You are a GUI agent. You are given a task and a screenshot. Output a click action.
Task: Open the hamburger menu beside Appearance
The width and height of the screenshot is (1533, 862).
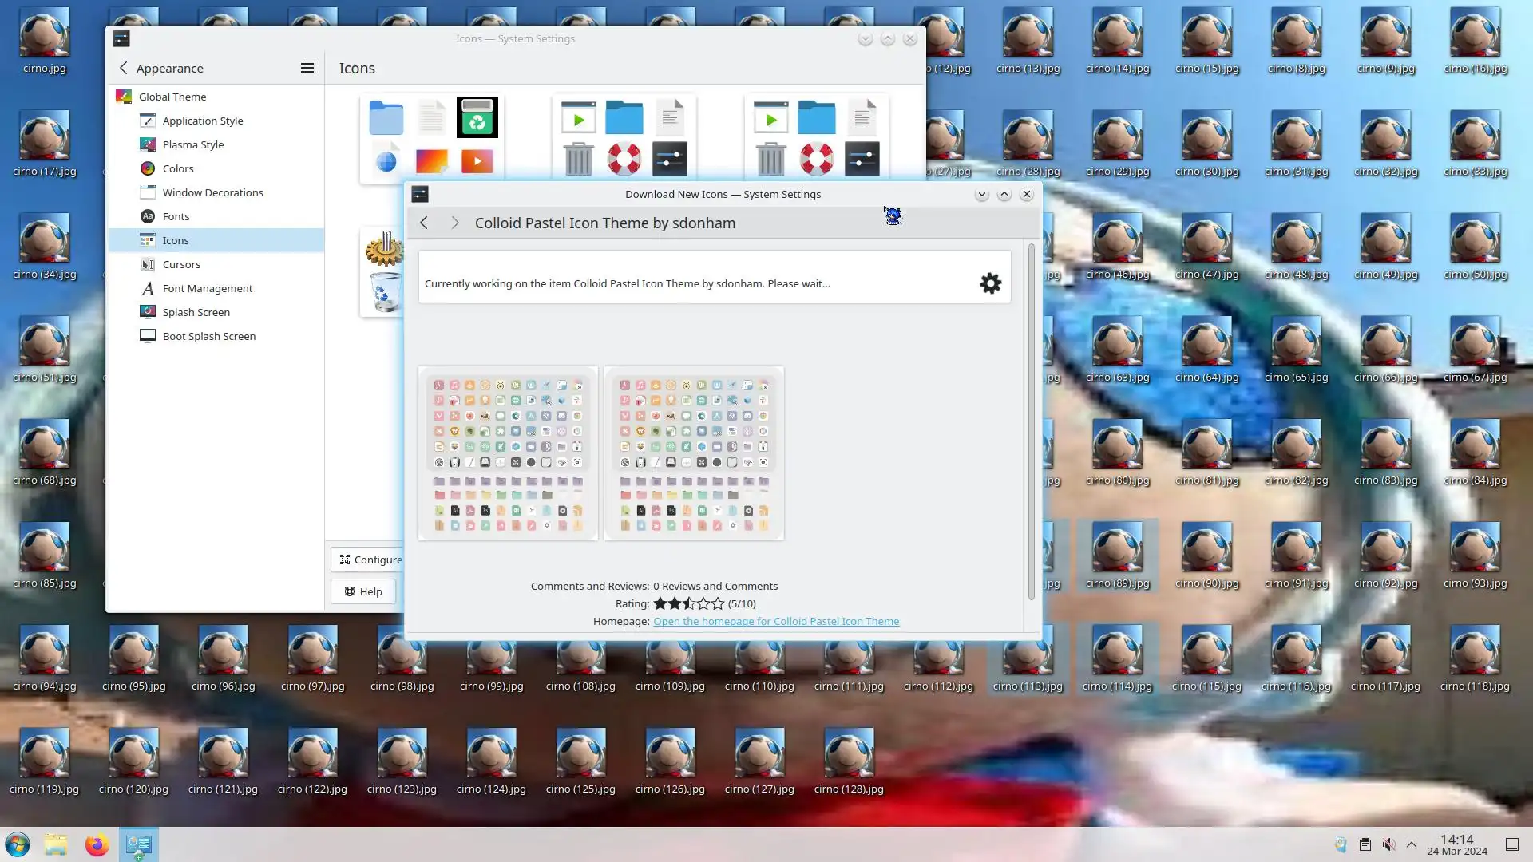(x=307, y=68)
